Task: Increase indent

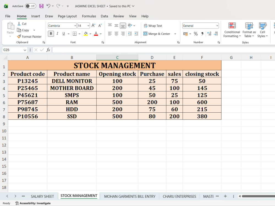Action: click(136, 34)
